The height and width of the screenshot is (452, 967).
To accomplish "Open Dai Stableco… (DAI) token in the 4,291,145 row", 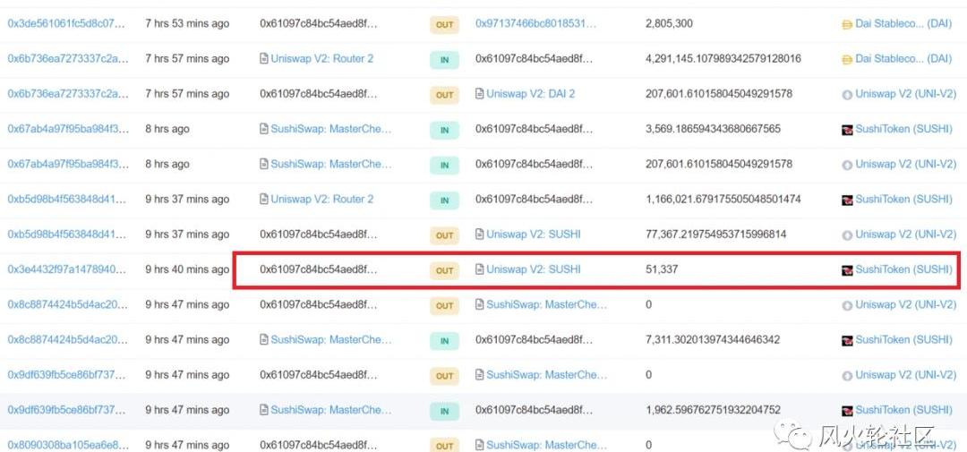I will tap(903, 58).
